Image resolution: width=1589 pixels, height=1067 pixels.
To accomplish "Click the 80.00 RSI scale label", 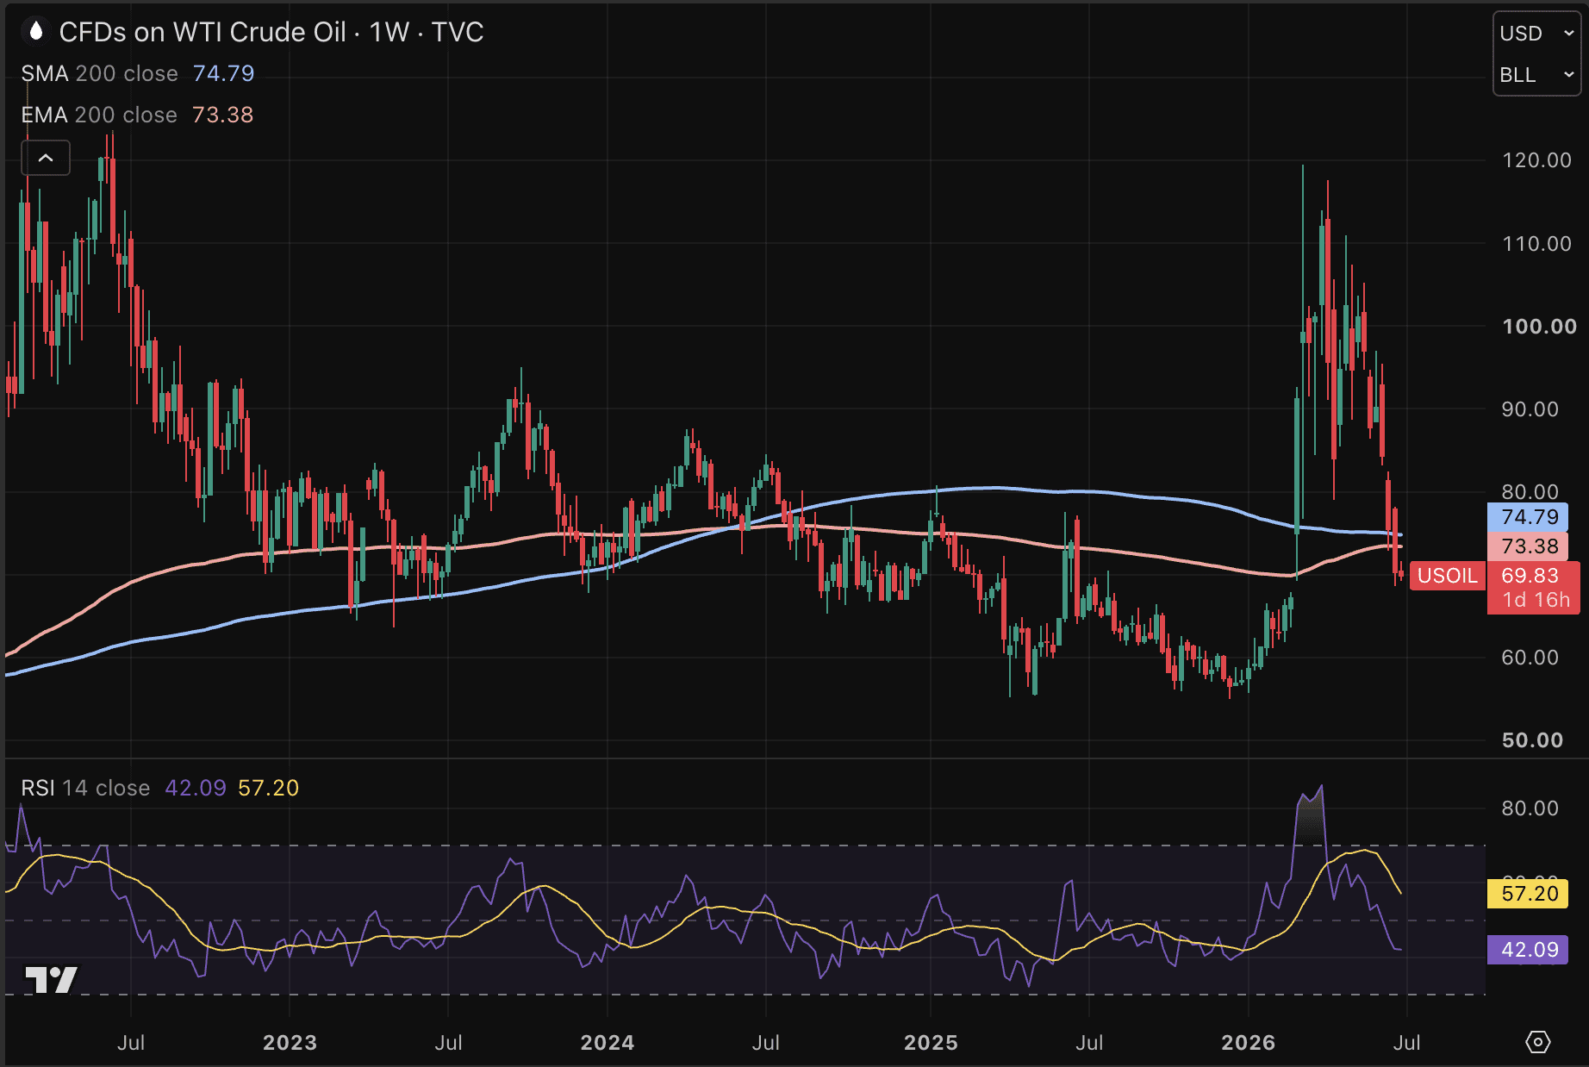I will tap(1530, 808).
